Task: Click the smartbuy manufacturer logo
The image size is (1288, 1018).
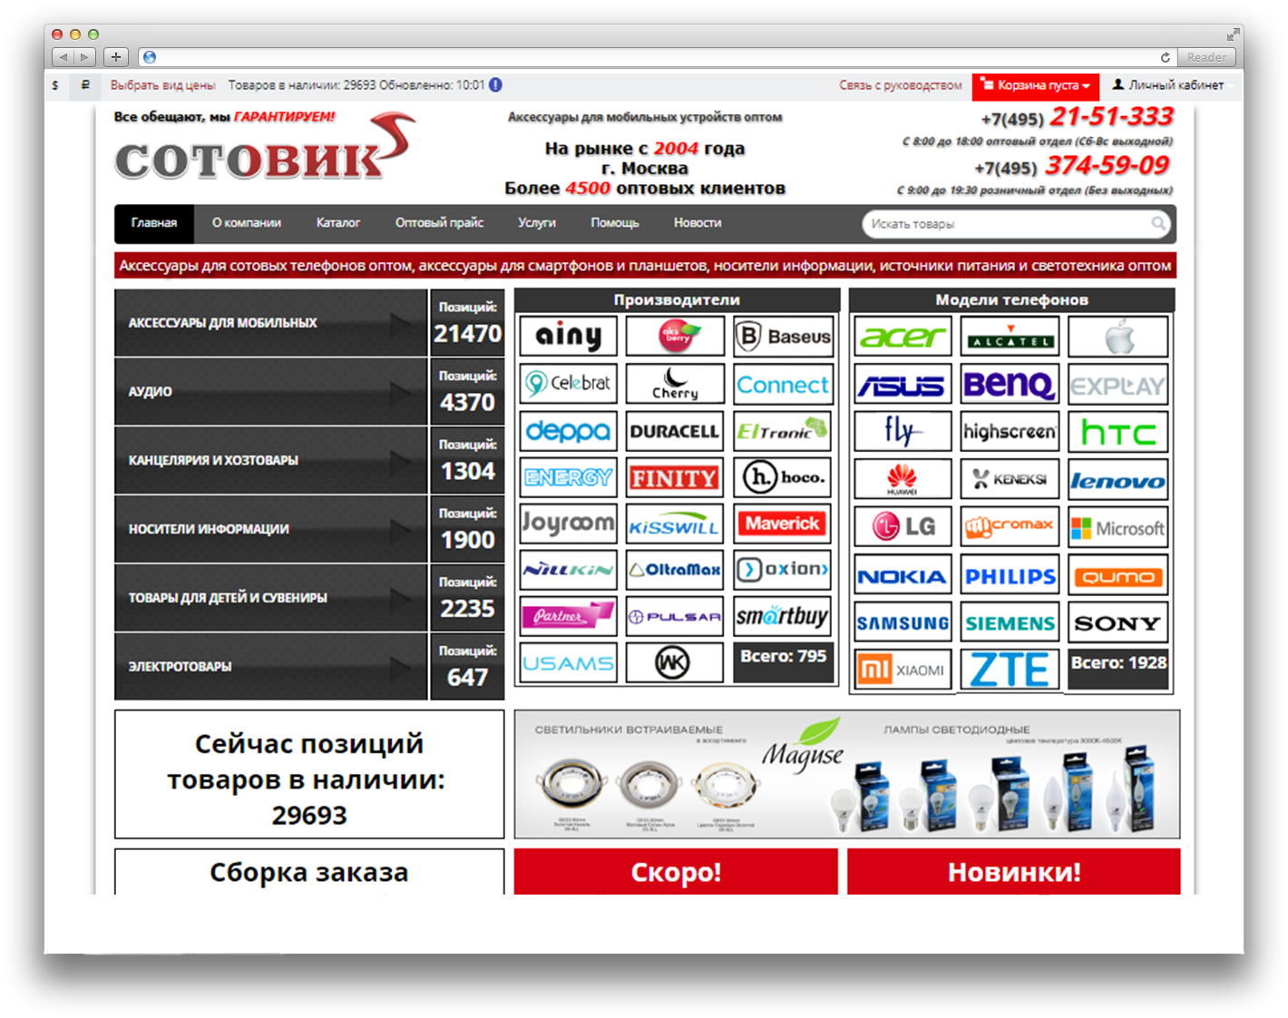Action: click(x=783, y=616)
